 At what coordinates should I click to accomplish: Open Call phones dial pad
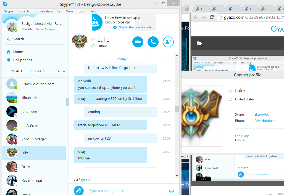(19, 60)
